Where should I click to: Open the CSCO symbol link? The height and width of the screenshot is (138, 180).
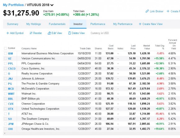(12, 69)
